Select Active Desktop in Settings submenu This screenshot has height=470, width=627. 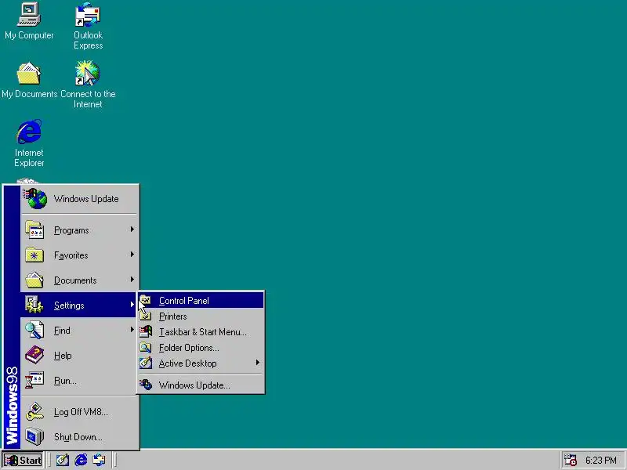pyautogui.click(x=201, y=363)
